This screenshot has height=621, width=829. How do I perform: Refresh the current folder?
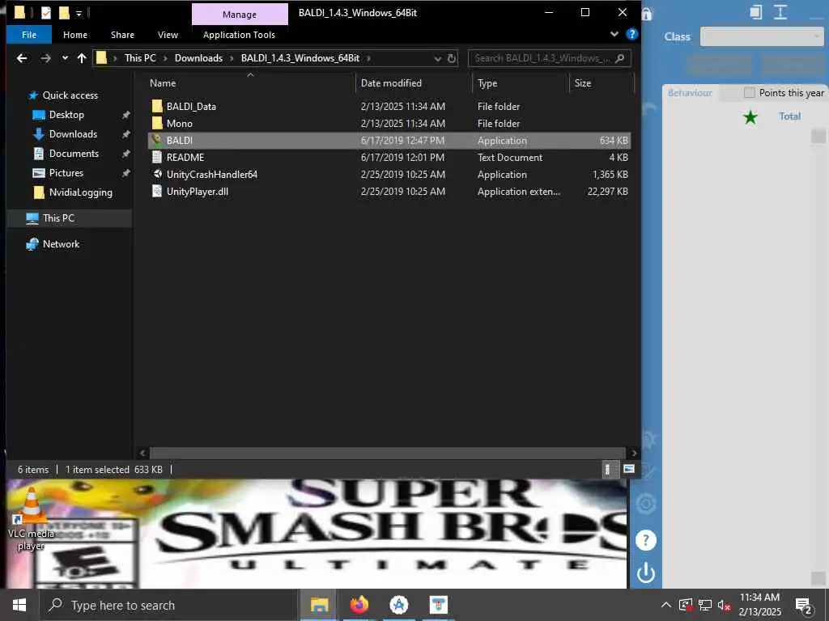(x=452, y=58)
